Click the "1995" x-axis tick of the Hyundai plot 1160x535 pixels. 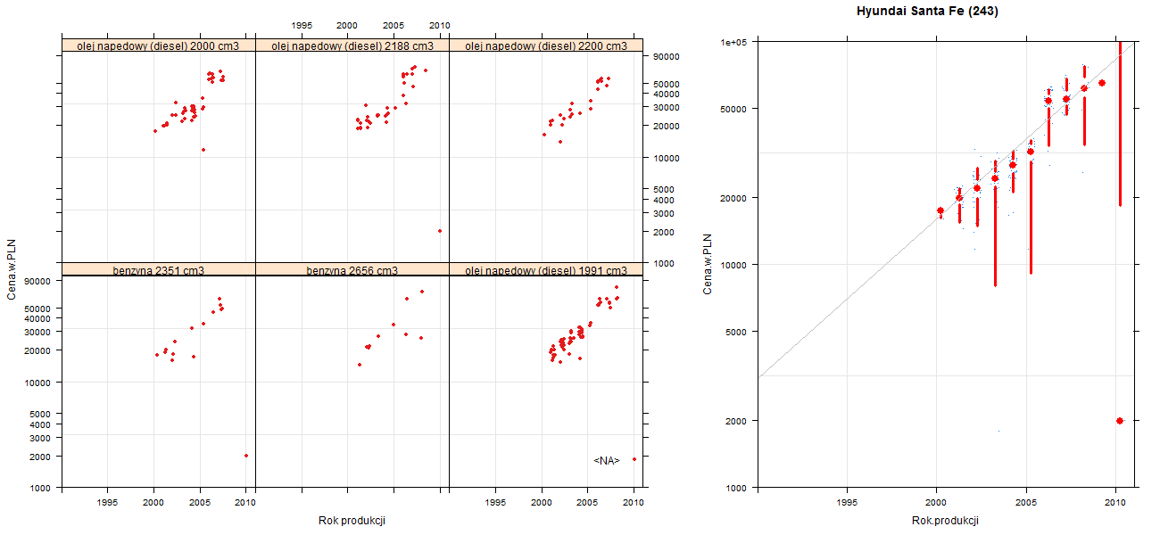pos(848,504)
